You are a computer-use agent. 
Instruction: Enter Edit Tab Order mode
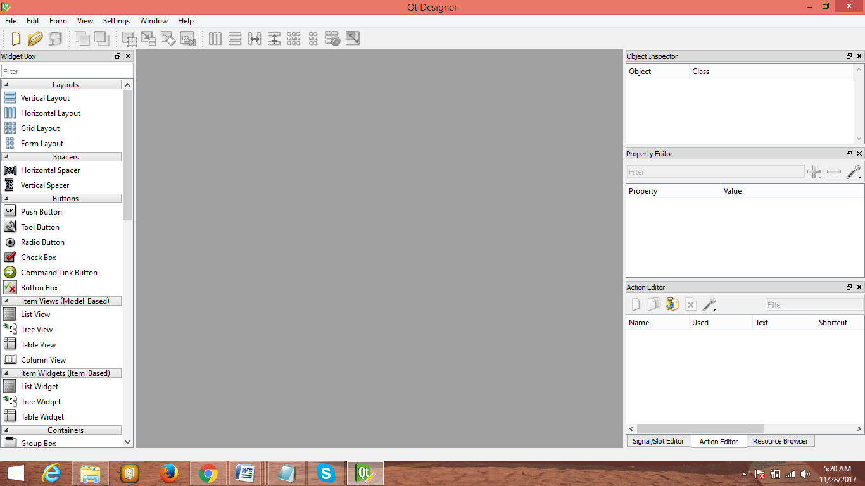pyautogui.click(x=187, y=39)
